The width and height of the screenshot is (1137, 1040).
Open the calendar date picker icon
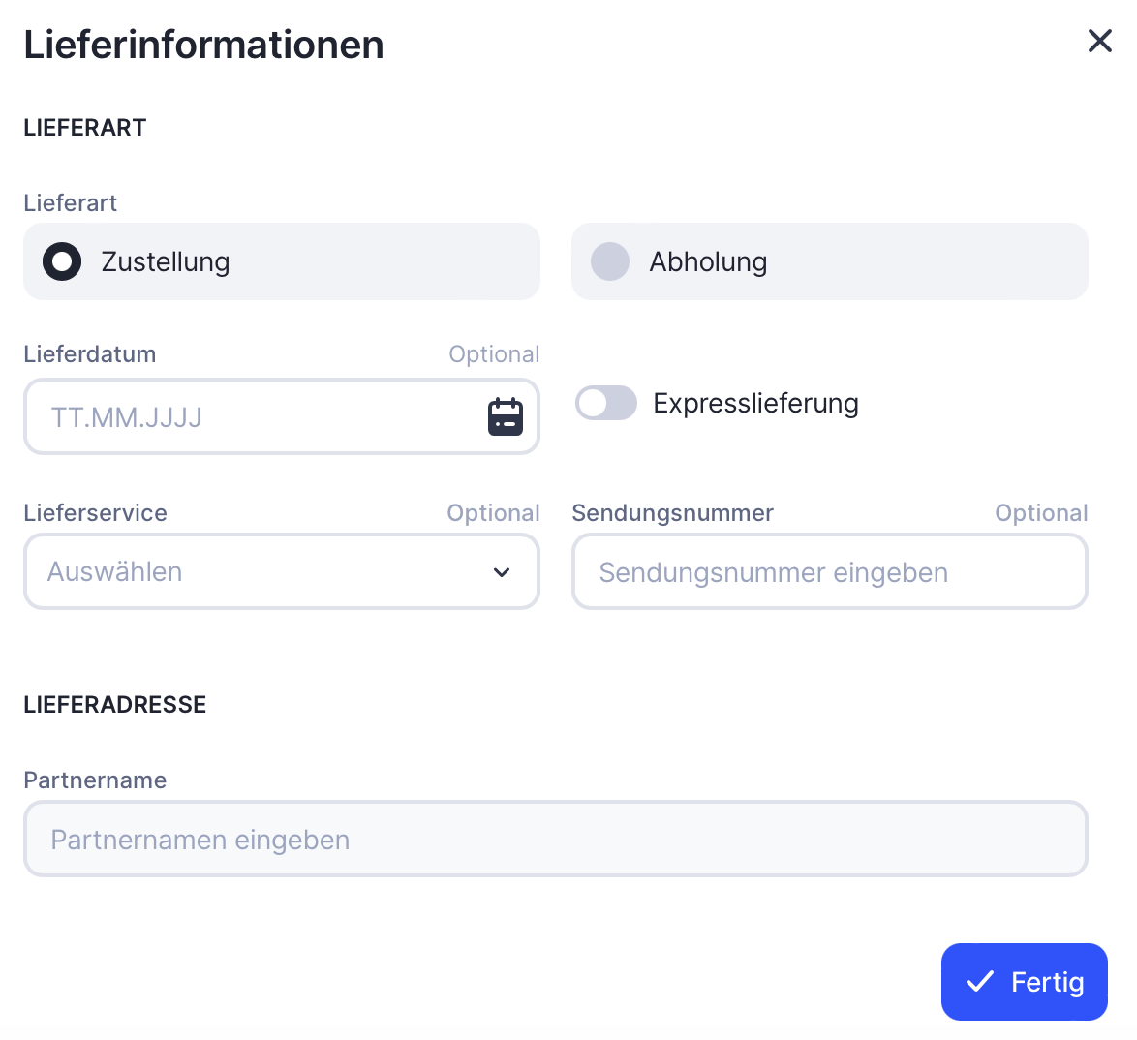click(505, 417)
